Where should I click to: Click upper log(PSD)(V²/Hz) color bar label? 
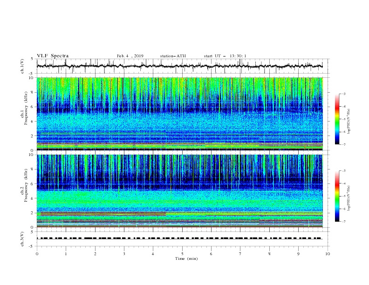click(349, 122)
